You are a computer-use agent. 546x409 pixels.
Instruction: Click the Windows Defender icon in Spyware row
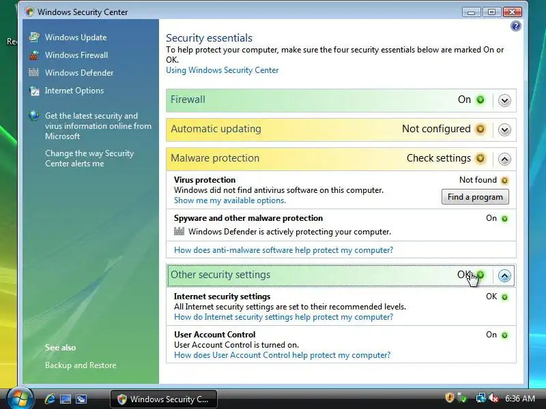[179, 231]
